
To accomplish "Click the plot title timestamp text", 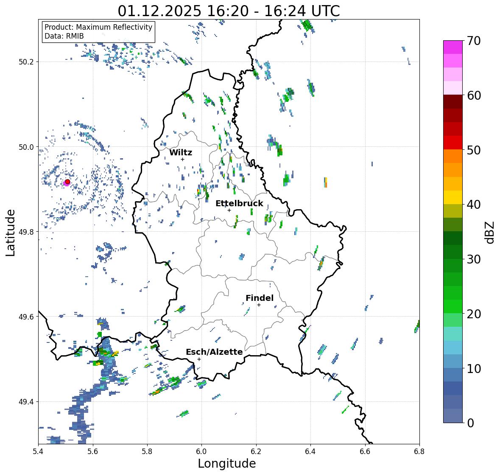I will (x=229, y=11).
